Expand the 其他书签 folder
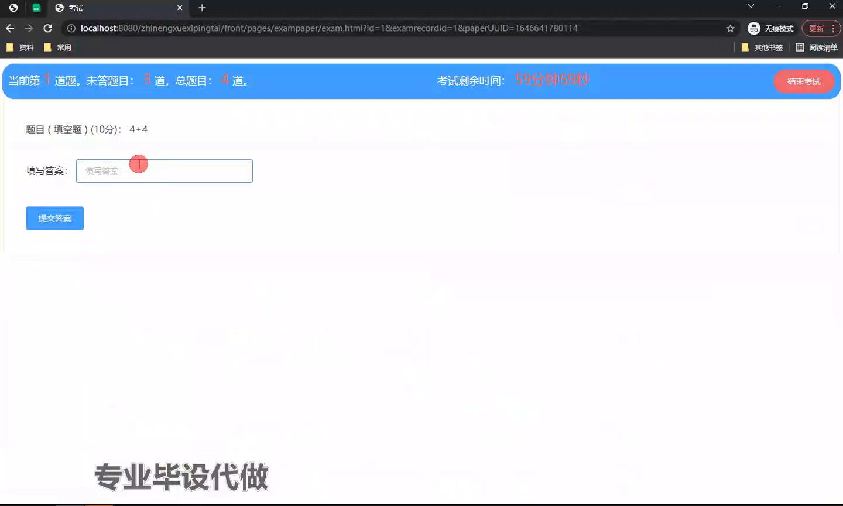Viewport: 843px width, 506px height. (762, 47)
